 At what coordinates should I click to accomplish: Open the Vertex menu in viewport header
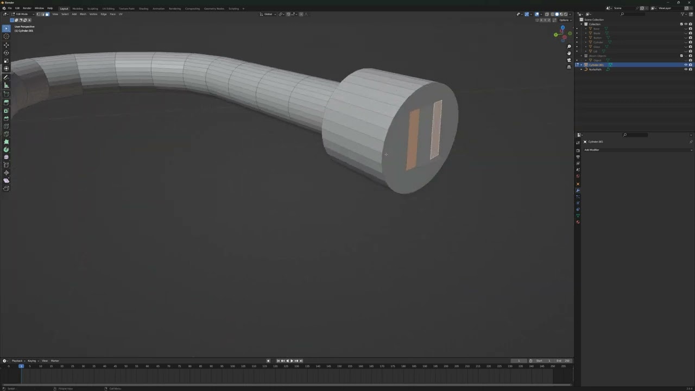point(93,14)
